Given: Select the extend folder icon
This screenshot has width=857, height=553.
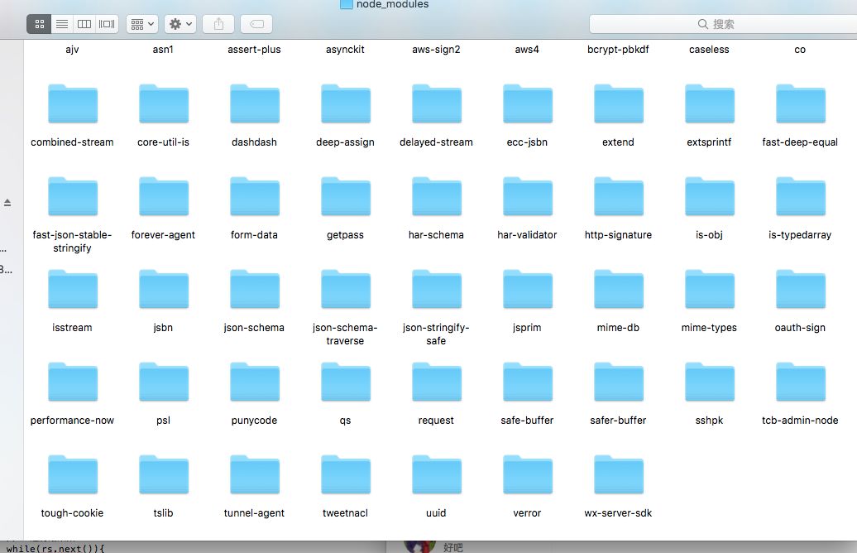Looking at the screenshot, I should pos(619,103).
